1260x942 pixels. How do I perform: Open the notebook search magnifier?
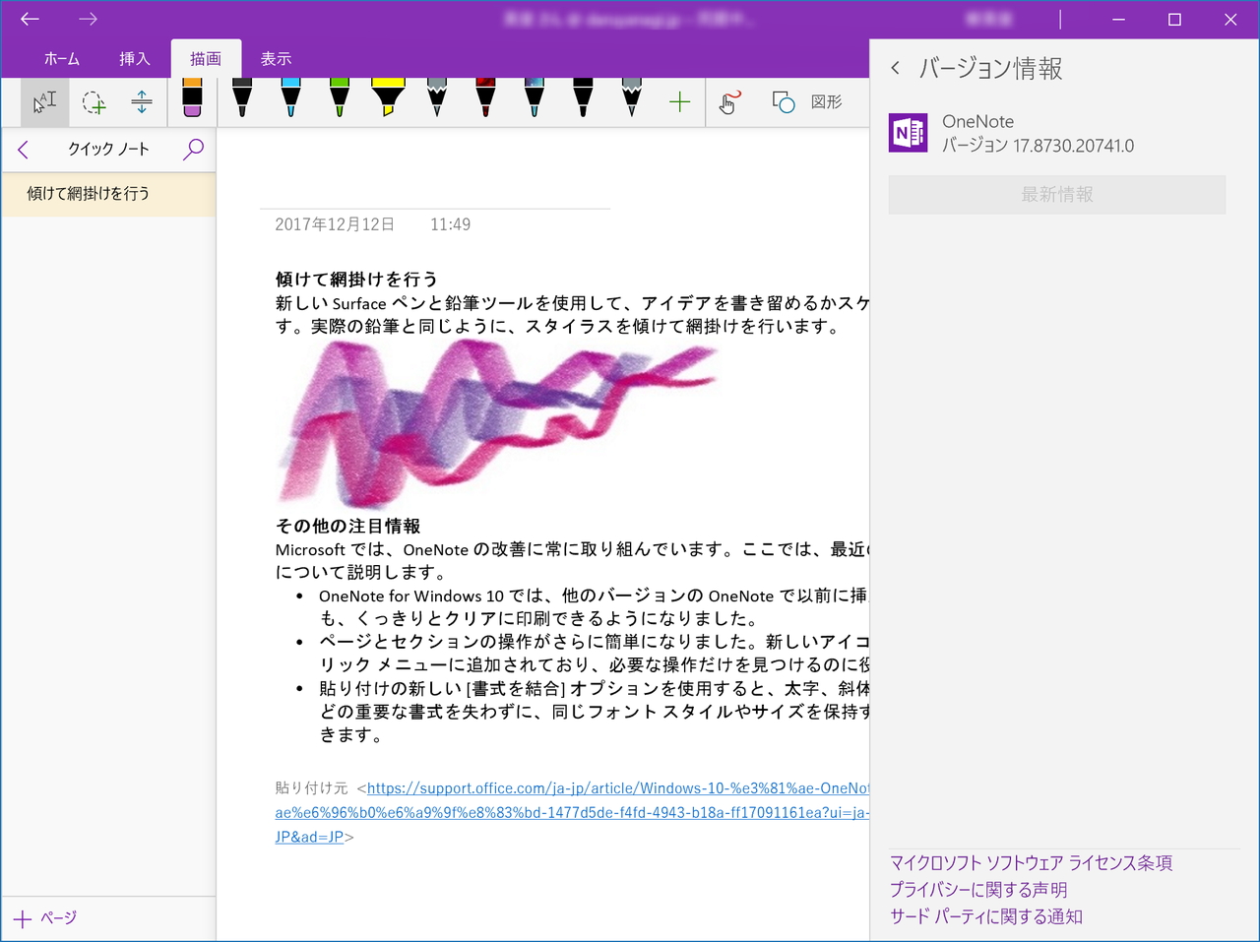(193, 149)
